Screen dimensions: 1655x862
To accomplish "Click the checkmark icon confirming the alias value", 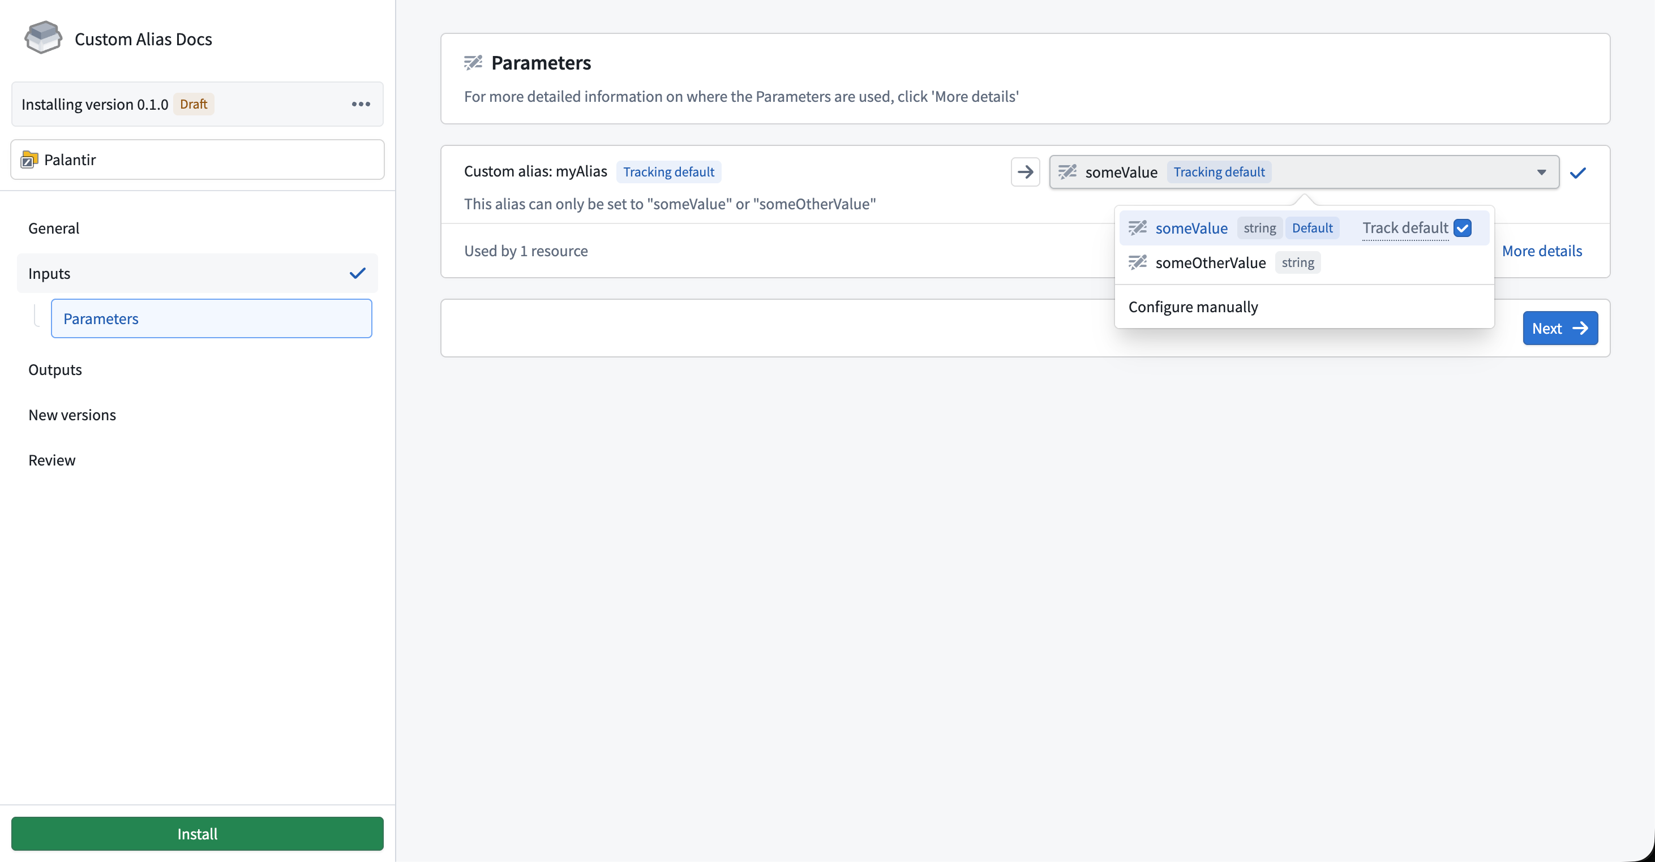I will pyautogui.click(x=1579, y=172).
